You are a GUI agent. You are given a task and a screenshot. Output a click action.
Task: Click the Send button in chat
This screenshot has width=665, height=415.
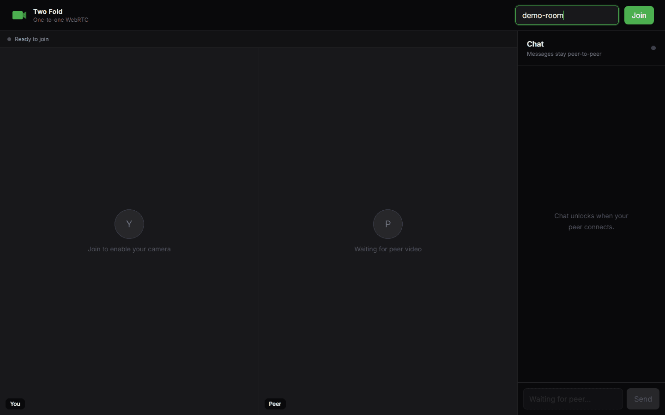click(643, 399)
